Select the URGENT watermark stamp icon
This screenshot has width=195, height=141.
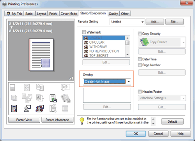point(86,38)
